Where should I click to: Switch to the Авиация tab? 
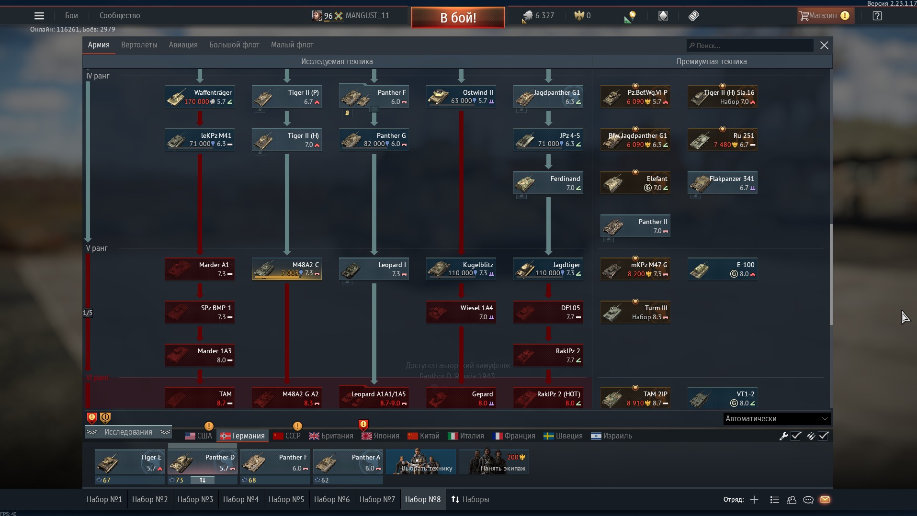click(183, 45)
